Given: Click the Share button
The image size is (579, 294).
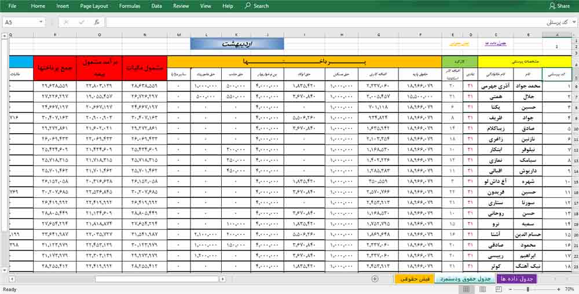Looking at the screenshot, I should coord(559,6).
